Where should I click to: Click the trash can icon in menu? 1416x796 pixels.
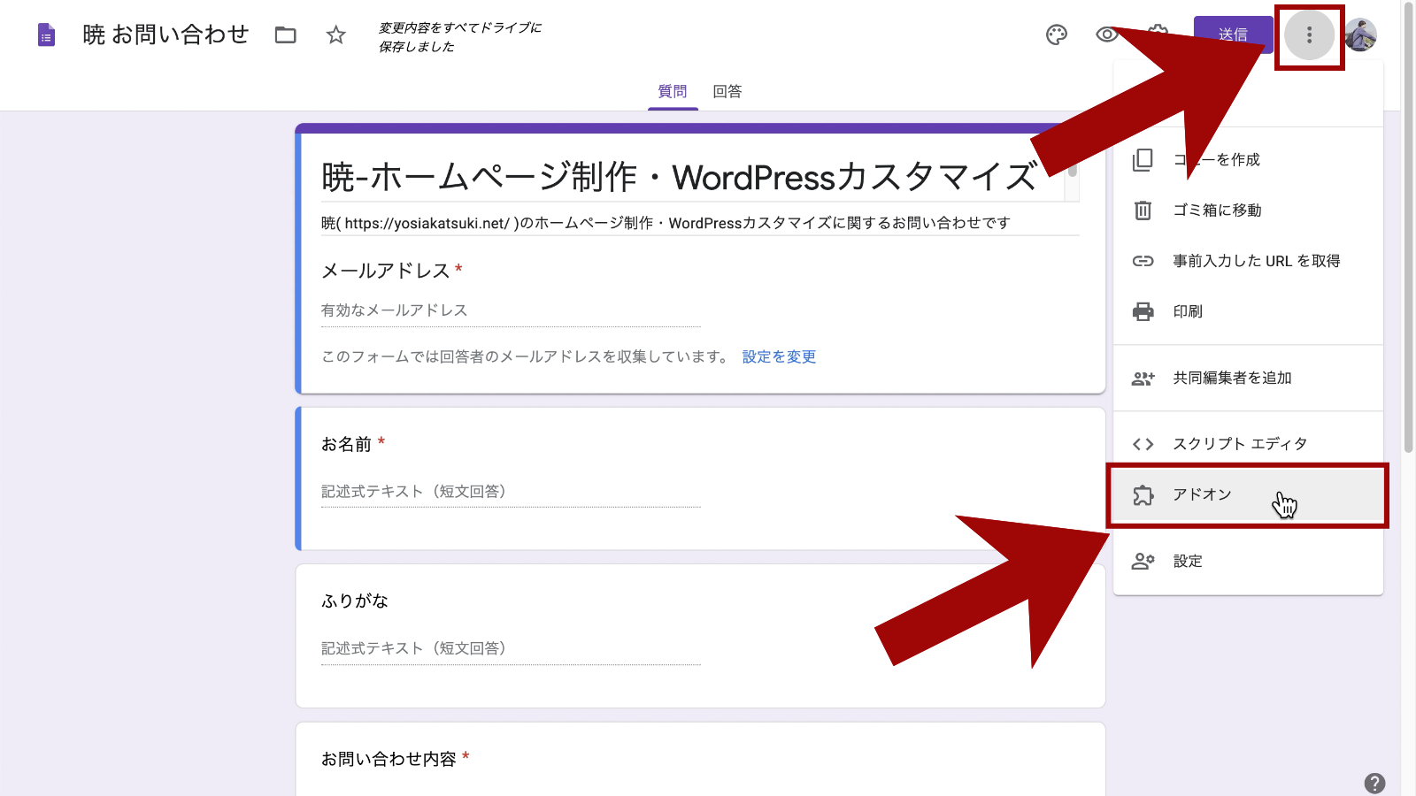click(1143, 210)
